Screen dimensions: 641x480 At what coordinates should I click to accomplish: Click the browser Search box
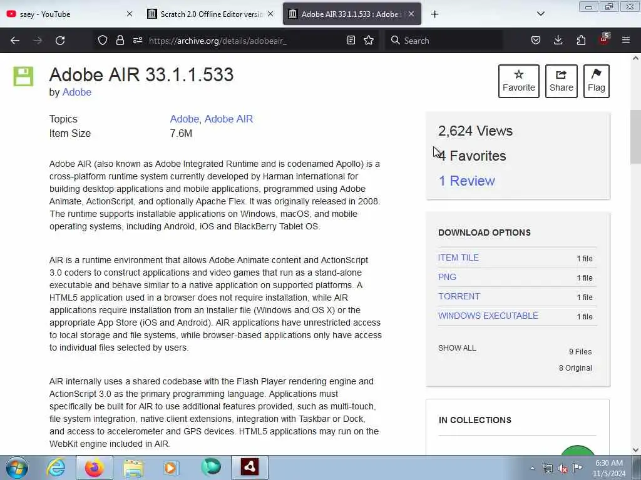pos(444,41)
